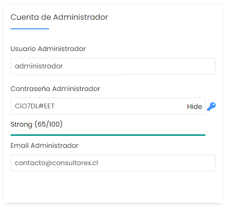Click the blue underline beneath the heading

tap(30, 29)
